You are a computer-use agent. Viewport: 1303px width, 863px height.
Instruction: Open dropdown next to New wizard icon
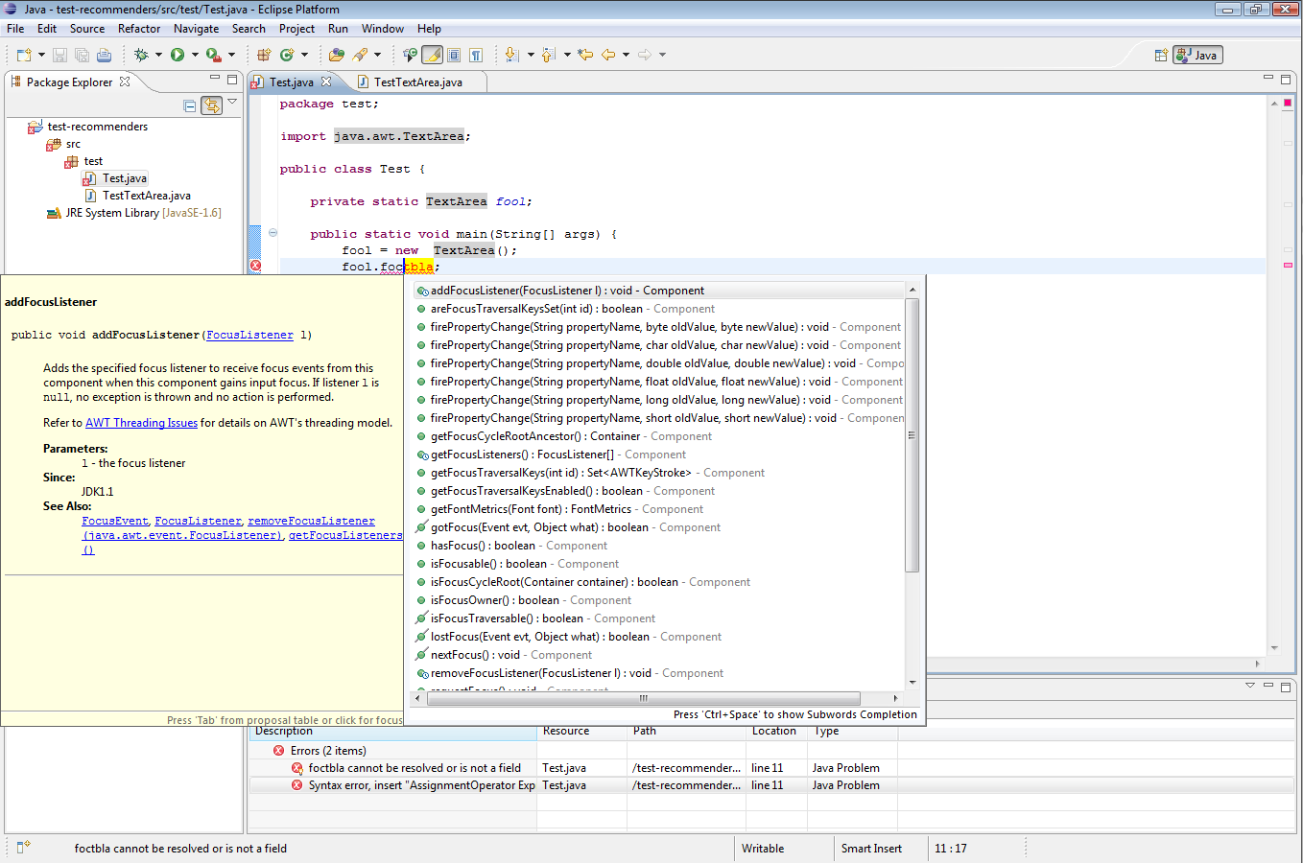(x=41, y=55)
